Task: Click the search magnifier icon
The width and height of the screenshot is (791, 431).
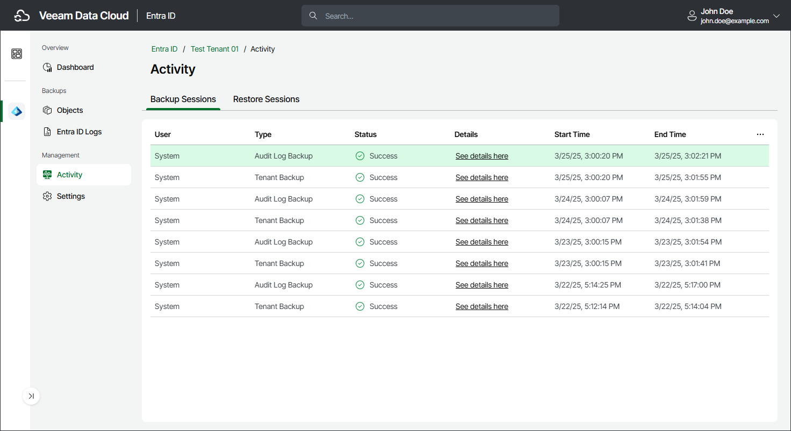Action: [313, 16]
